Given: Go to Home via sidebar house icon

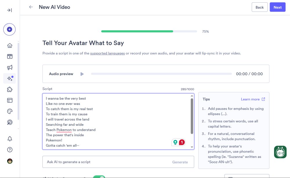Looking at the screenshot, I should [x=10, y=46].
